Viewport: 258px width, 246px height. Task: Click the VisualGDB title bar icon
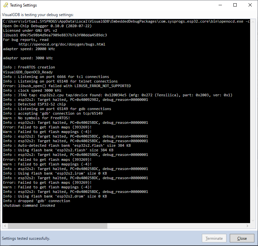click(6, 5)
